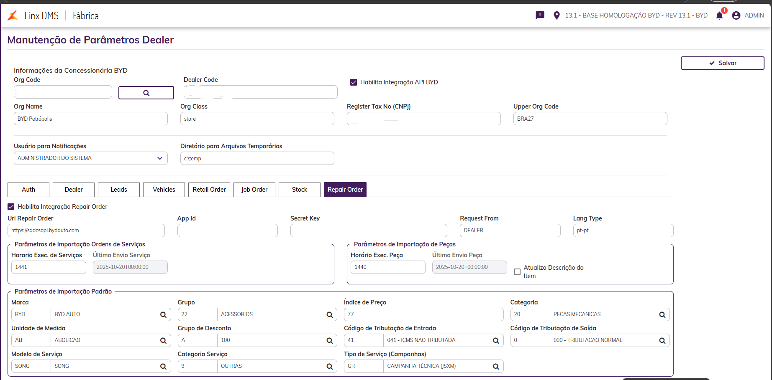Viewport: 772px width, 380px height.
Task: Open the notifications bell
Action: pyautogui.click(x=719, y=16)
